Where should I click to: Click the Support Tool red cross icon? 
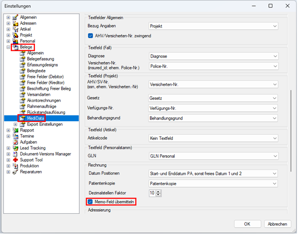15,160
